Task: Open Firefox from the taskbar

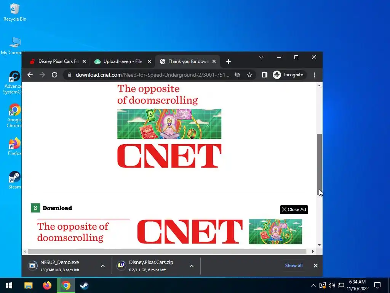Action: (47, 285)
